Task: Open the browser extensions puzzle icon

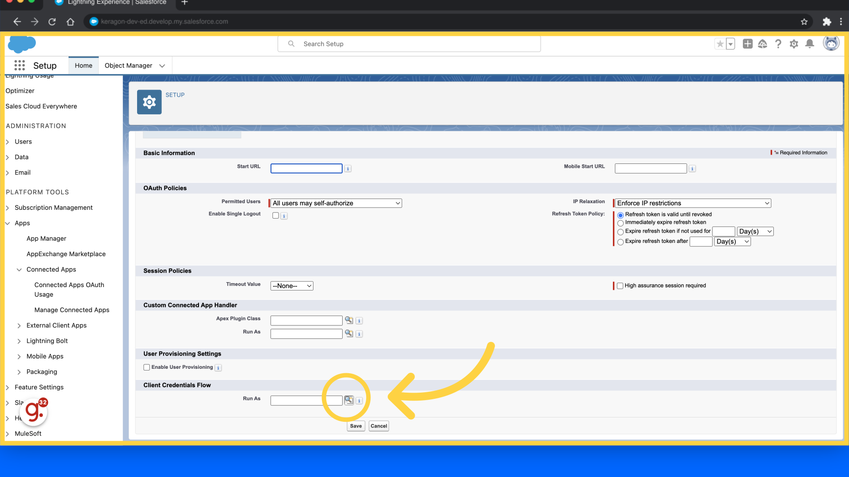Action: (x=827, y=22)
